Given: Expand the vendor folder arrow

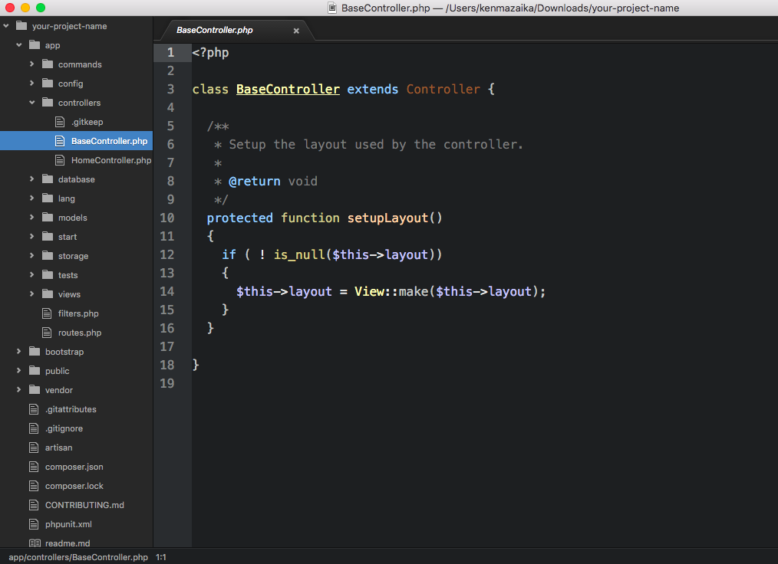Looking at the screenshot, I should 19,390.
